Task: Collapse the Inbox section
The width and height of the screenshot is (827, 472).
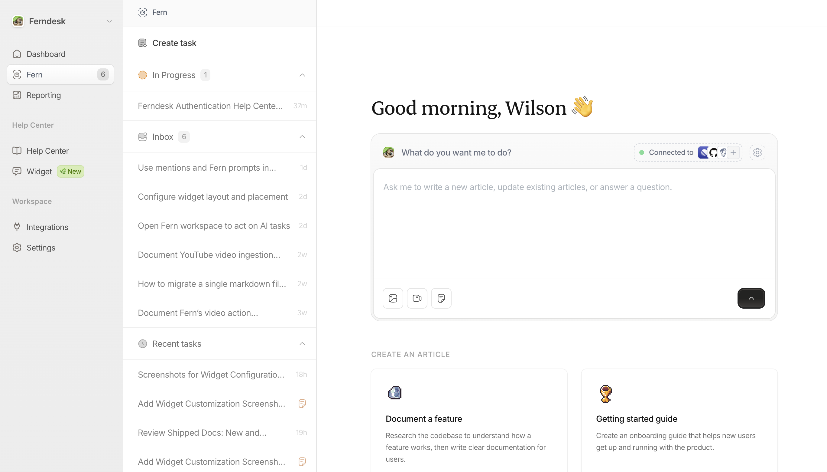Action: tap(302, 137)
